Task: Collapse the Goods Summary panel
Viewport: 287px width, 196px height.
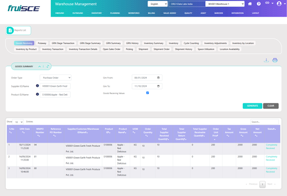Action: tap(40, 67)
